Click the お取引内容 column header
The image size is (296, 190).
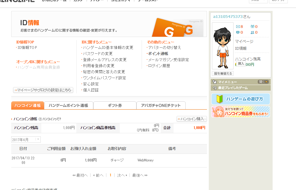(x=117, y=149)
